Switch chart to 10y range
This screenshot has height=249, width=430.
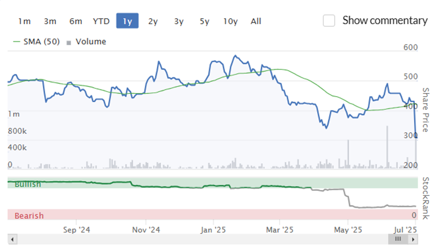click(x=231, y=21)
